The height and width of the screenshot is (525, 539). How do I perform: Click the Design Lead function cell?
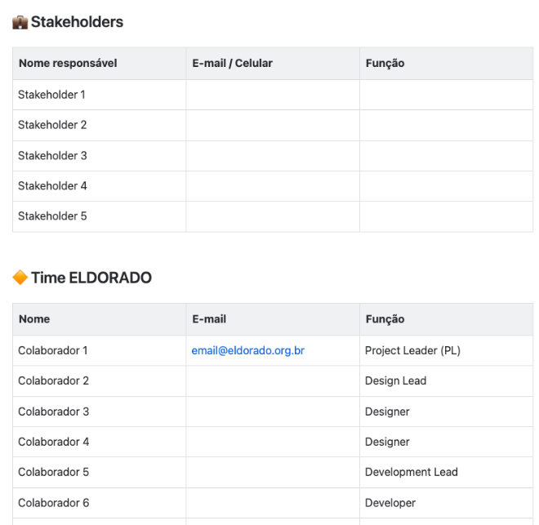446,381
